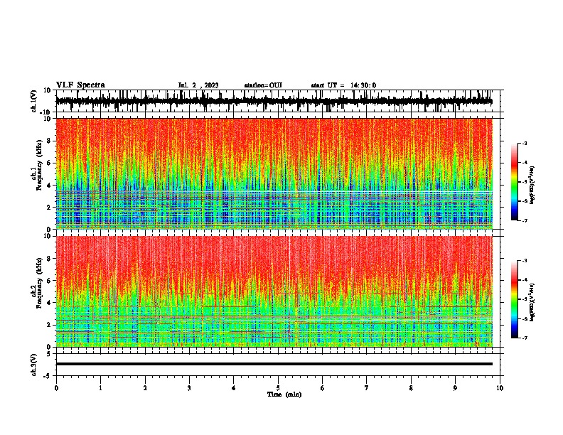
Task: Click inside the ch.1 spectrogram panel
Action: (274, 173)
